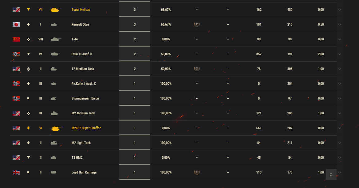This screenshot has height=188, width=359.
Task: Click the back-to-top double arrow button
Action: [x=331, y=175]
